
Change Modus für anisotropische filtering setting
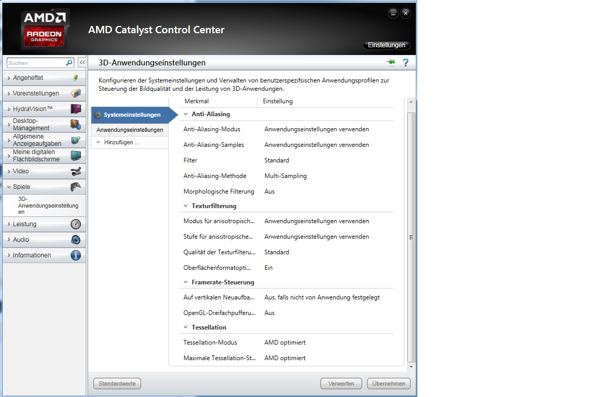coord(317,221)
